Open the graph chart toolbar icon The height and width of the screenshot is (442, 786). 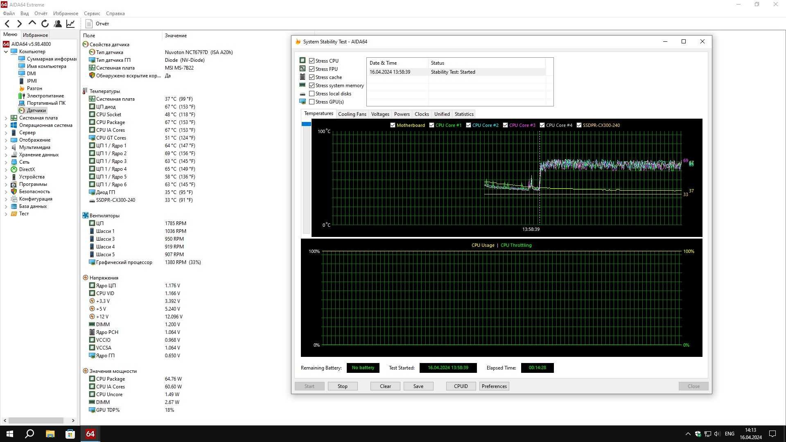click(70, 24)
